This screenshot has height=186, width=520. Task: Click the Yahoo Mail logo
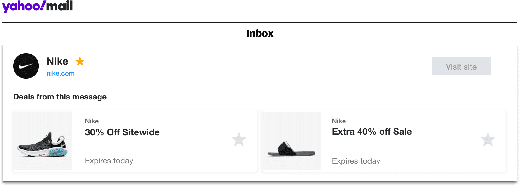pos(38,6)
